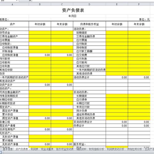Select yellow 年初余额 cell for 长期借款
Image resolution: width=154 pixels, height=154 pixels.
click(x=117, y=96)
